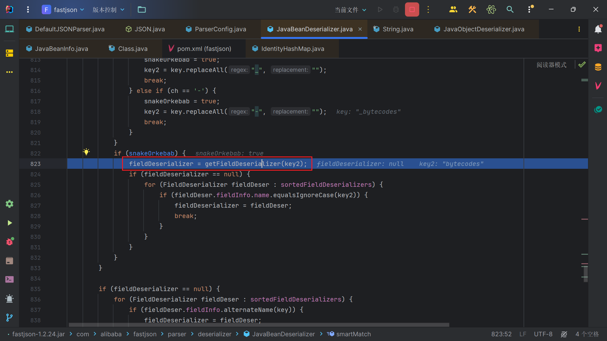Toggle 阅读器模式 reader mode

pyautogui.click(x=551, y=65)
